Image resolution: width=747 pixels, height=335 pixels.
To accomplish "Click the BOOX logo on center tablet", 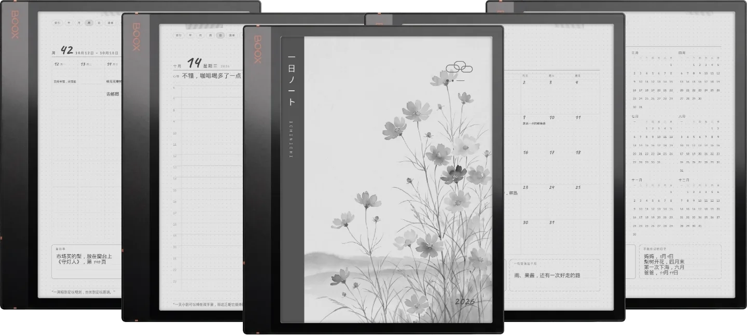I will pyautogui.click(x=257, y=49).
